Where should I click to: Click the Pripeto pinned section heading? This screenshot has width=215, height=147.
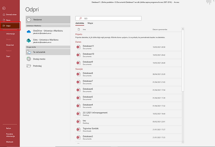(x=79, y=34)
